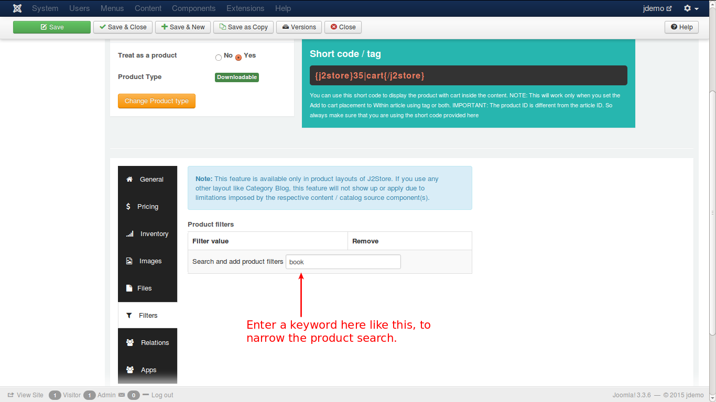716x402 pixels.
Task: Click the Log out link
Action: pos(162,395)
